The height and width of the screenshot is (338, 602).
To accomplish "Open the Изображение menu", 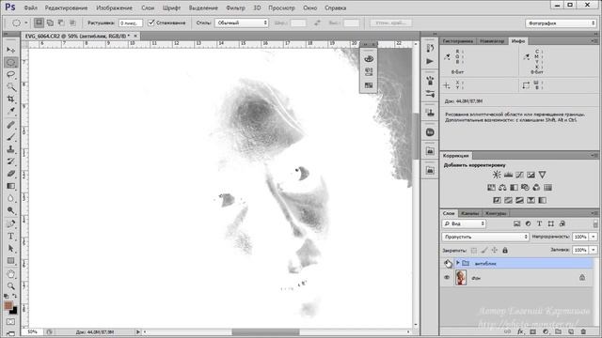I will (x=114, y=8).
